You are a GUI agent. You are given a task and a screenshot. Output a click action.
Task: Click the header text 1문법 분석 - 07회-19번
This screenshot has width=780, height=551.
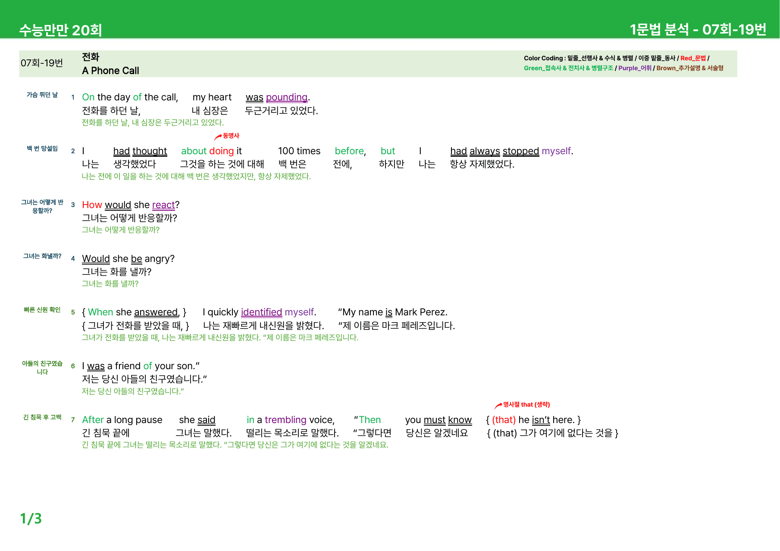tap(698, 29)
